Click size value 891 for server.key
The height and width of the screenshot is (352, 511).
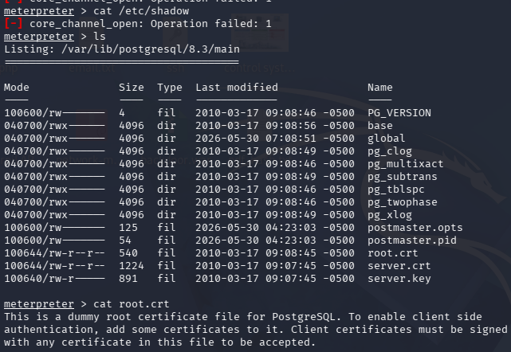[128, 279]
